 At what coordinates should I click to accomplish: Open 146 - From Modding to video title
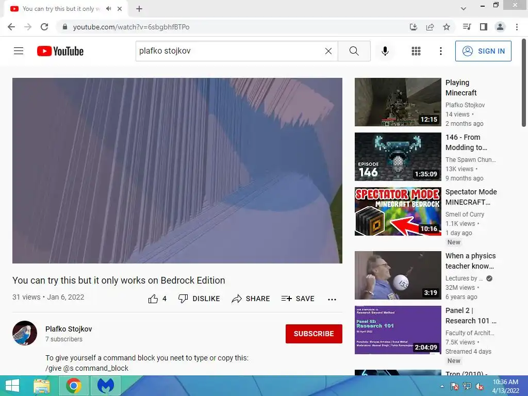click(x=466, y=142)
